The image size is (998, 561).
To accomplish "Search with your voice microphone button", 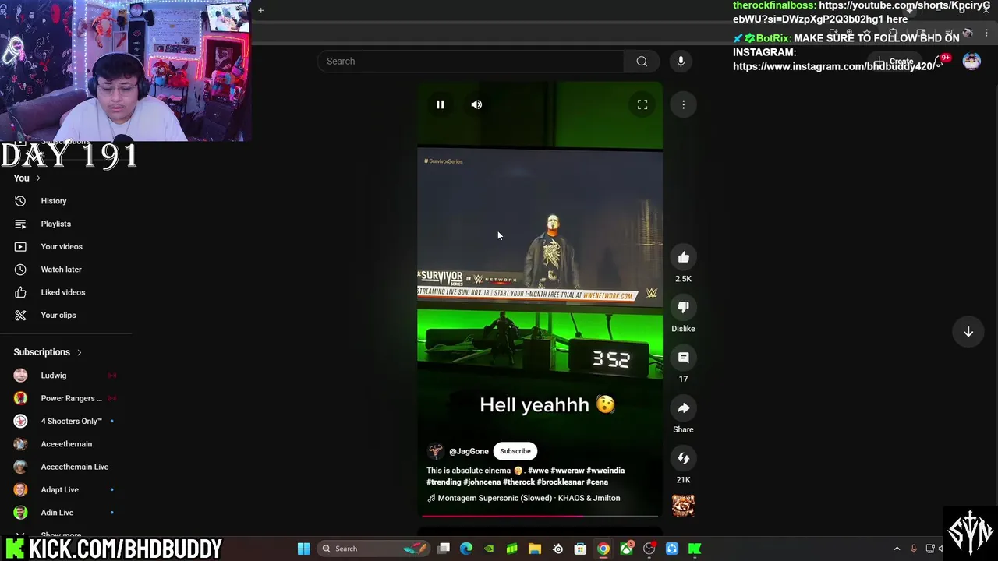I will click(x=681, y=61).
